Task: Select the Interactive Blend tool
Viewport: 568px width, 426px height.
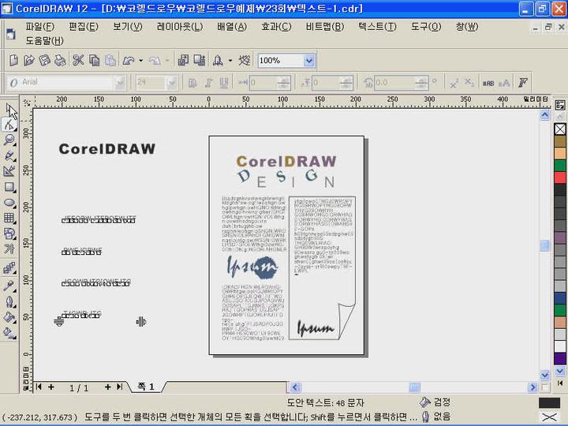Action: 9,268
